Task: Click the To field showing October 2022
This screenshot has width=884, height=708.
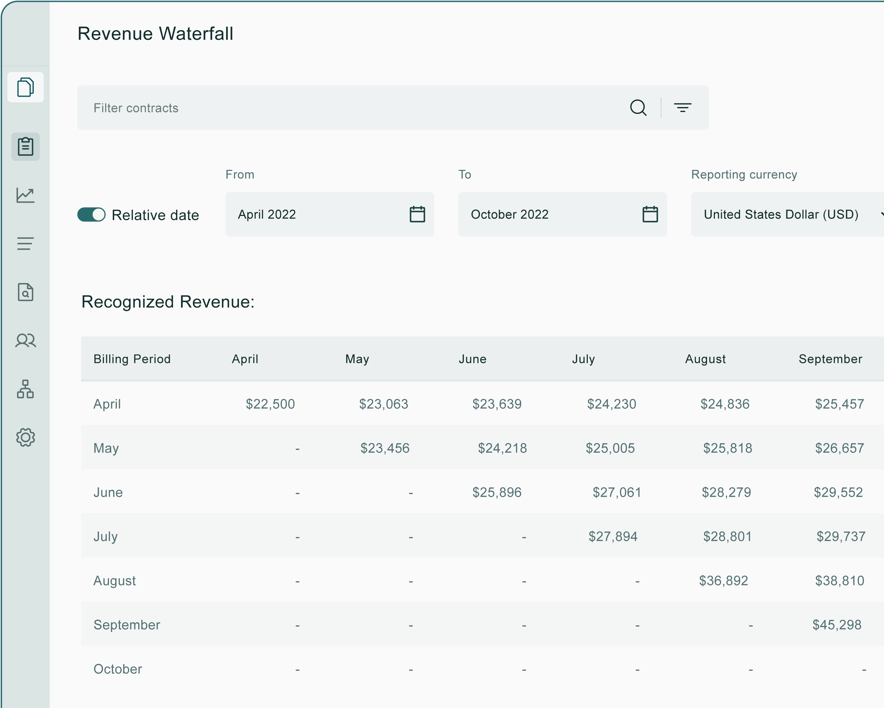Action: click(563, 215)
